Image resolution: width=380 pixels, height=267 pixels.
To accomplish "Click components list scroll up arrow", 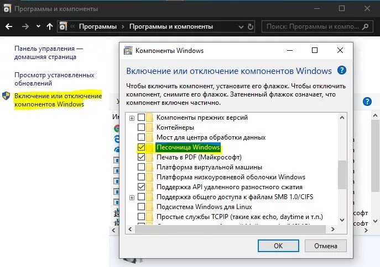I will (x=342, y=118).
